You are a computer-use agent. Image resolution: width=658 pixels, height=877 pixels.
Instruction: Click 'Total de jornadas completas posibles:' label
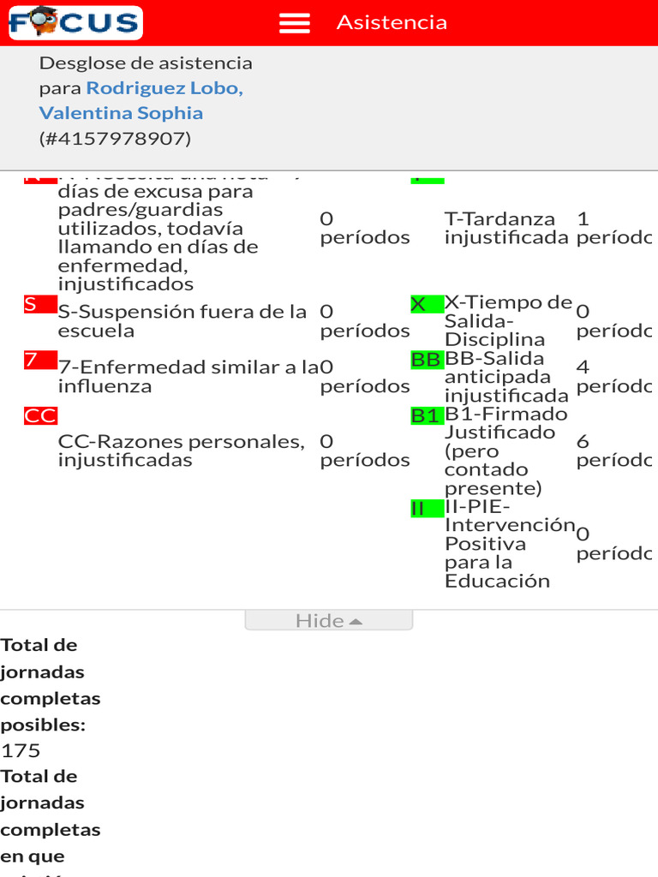click(x=51, y=684)
